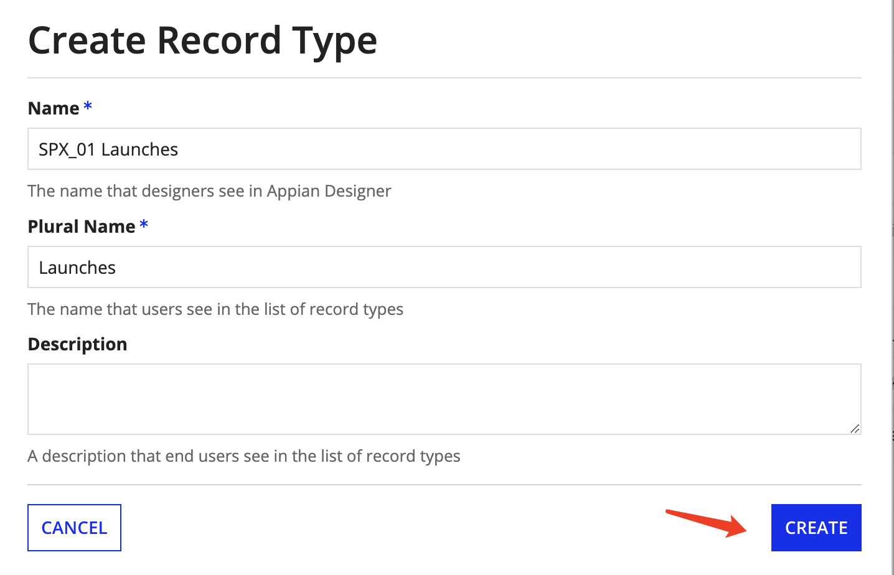This screenshot has width=894, height=575.
Task: Click the Create Record Type heading
Action: click(x=202, y=40)
